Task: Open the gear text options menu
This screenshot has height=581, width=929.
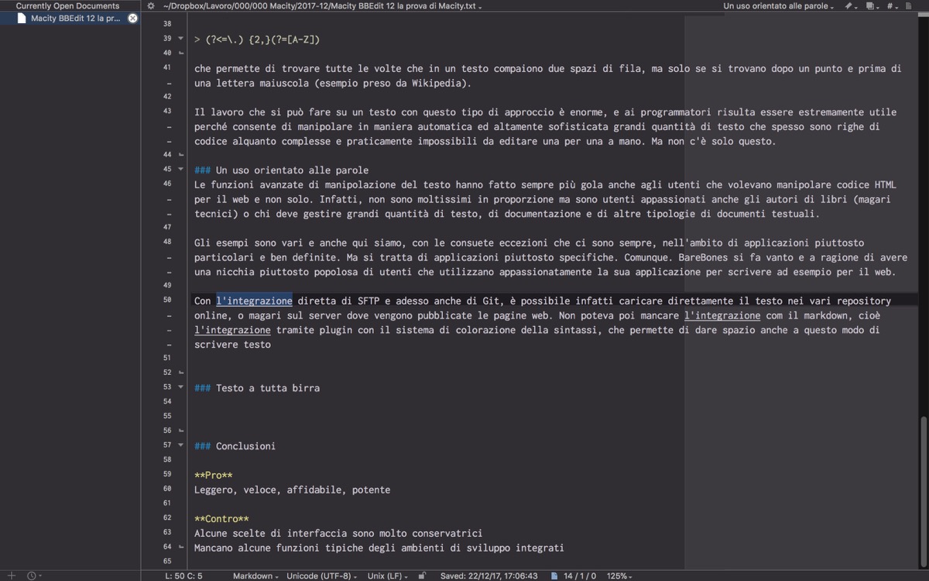Action: (x=151, y=5)
